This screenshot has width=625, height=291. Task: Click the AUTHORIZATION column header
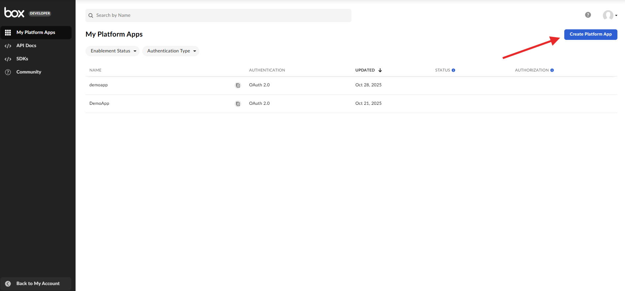(x=532, y=70)
